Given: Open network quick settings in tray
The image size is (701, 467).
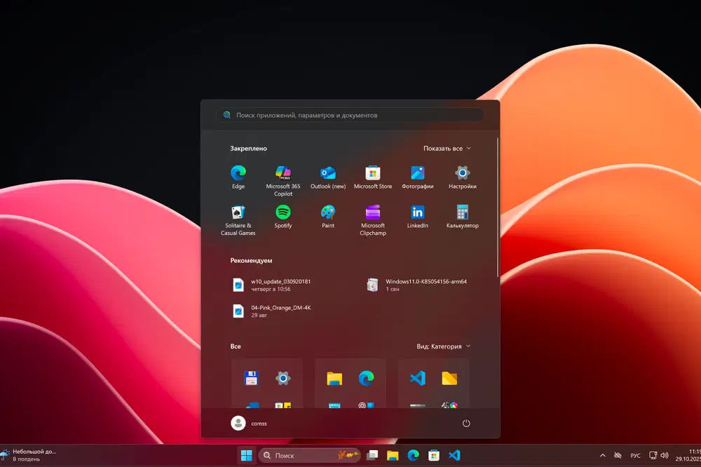Looking at the screenshot, I should pyautogui.click(x=653, y=455).
